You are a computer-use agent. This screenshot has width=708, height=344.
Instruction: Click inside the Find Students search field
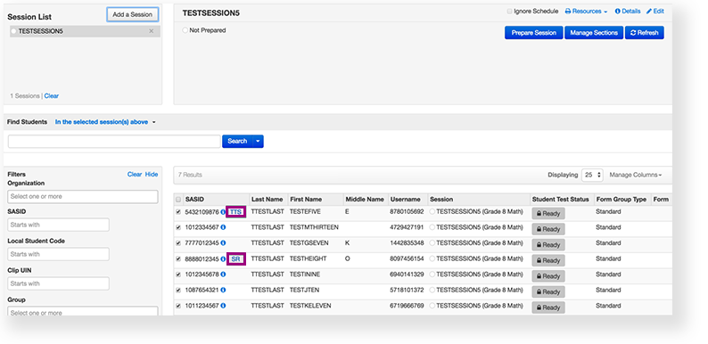click(114, 142)
